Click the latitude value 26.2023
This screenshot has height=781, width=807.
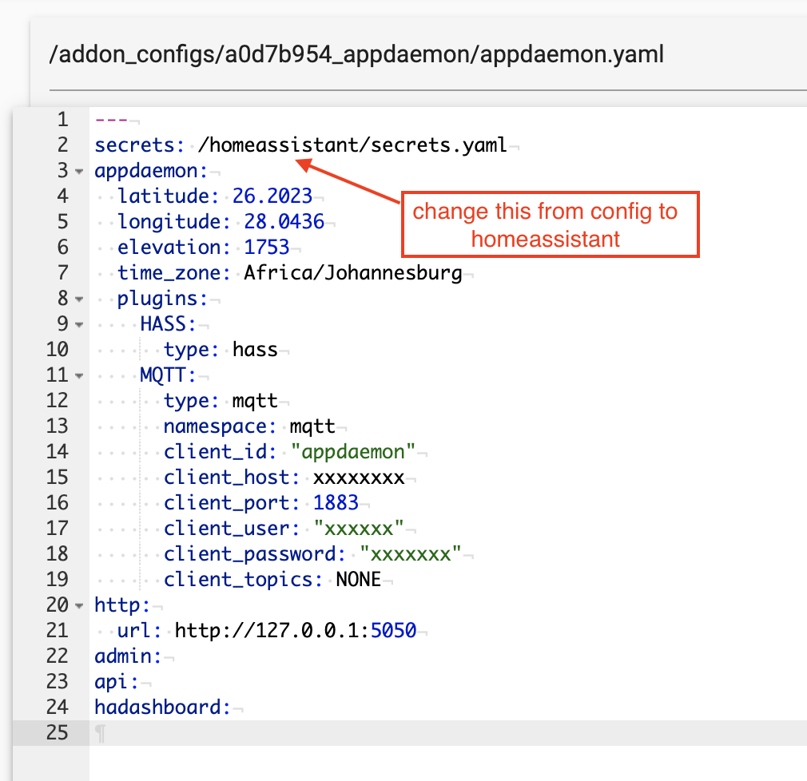272,196
